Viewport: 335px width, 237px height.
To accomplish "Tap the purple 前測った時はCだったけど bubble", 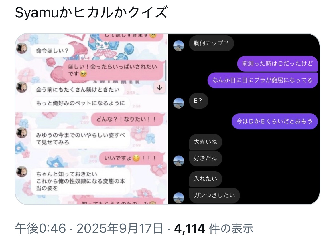I will click(x=277, y=63).
